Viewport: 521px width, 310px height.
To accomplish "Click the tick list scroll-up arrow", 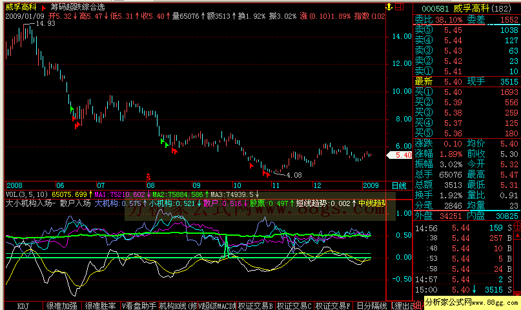I will 517,235.
